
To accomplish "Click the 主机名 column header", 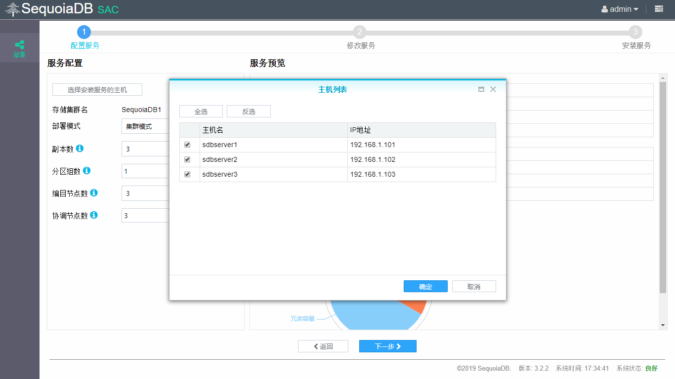I will [x=274, y=130].
